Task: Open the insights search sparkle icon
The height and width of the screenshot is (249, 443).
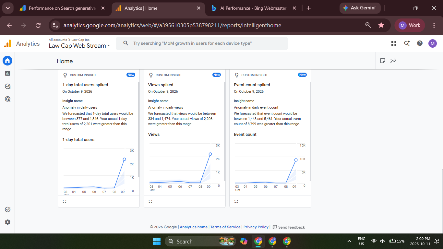Action: (x=407, y=43)
